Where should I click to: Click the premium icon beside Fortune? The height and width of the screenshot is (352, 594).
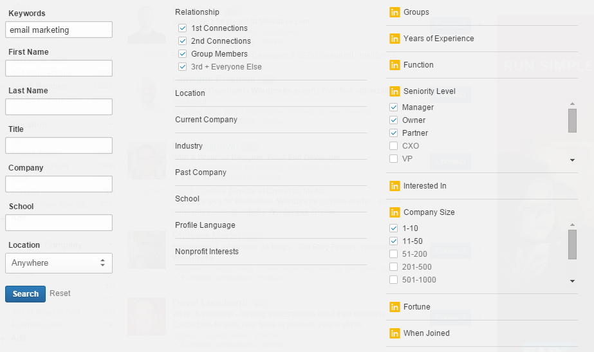(394, 307)
